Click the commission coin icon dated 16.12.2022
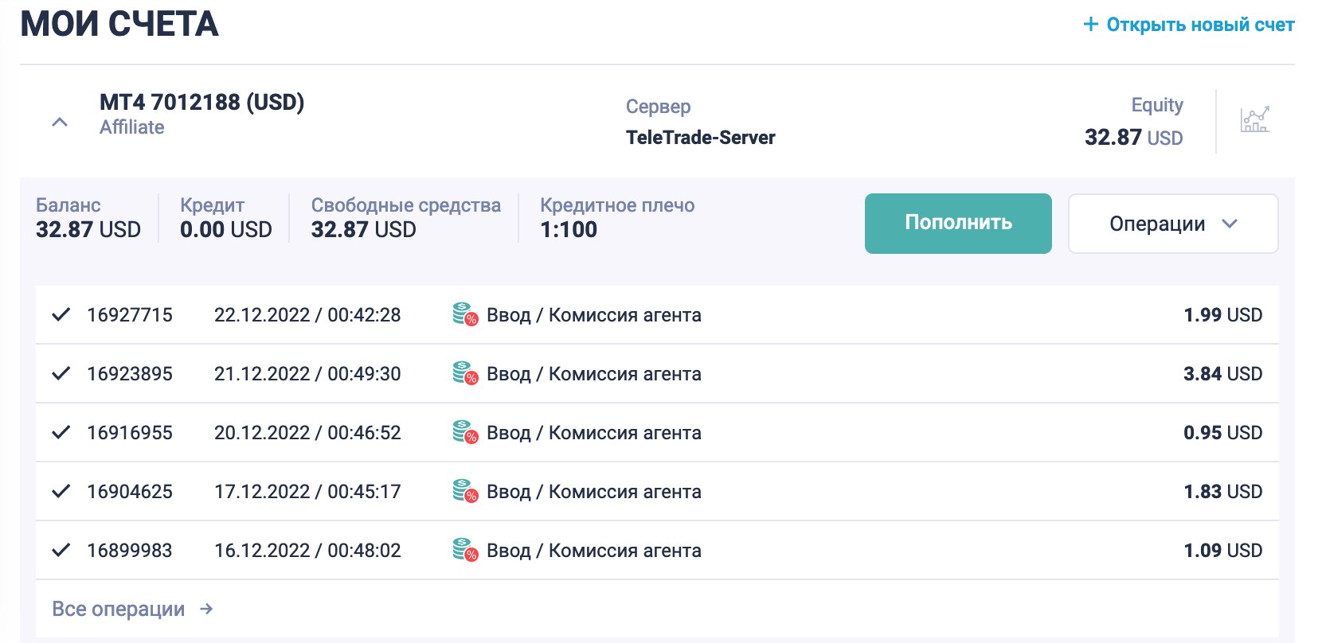1322x643 pixels. click(465, 550)
